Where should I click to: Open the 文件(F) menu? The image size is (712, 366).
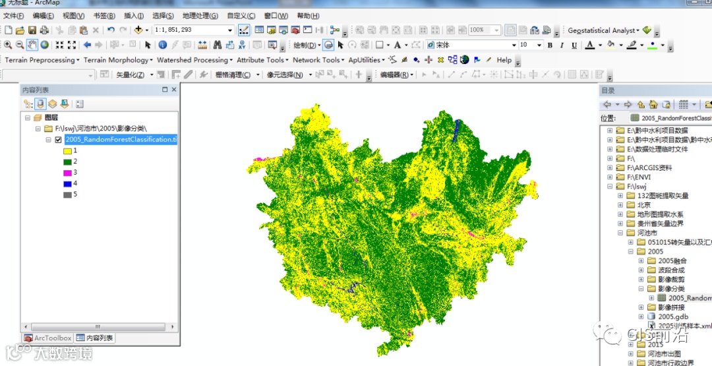(x=14, y=16)
